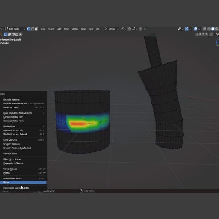Open the Add menu in header
This screenshot has width=219, height=219.
coord(59,29)
